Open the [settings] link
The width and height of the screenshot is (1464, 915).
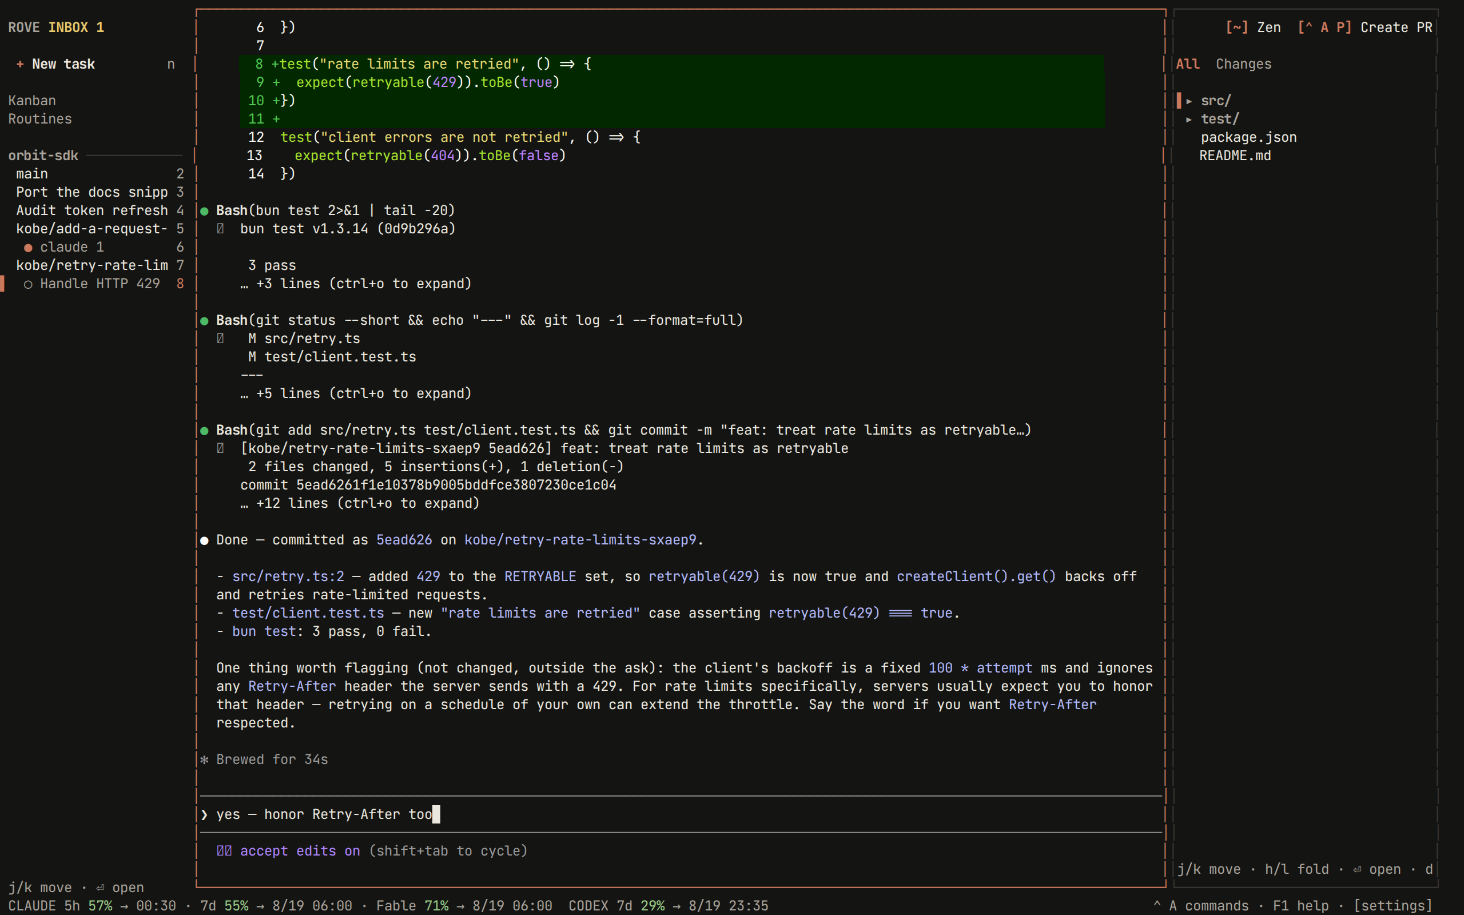tap(1393, 906)
